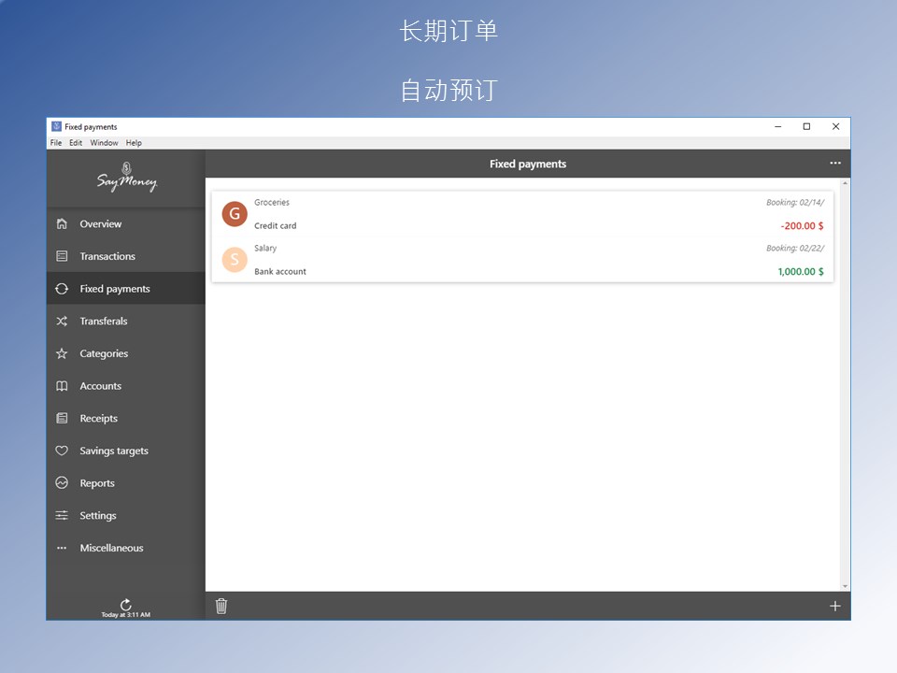Click the Bank account label
Viewport: 897px width, 673px height.
click(x=280, y=272)
